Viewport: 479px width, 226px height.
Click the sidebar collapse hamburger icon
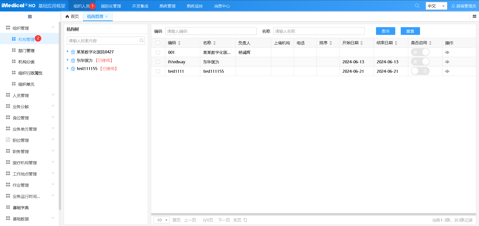point(30,17)
